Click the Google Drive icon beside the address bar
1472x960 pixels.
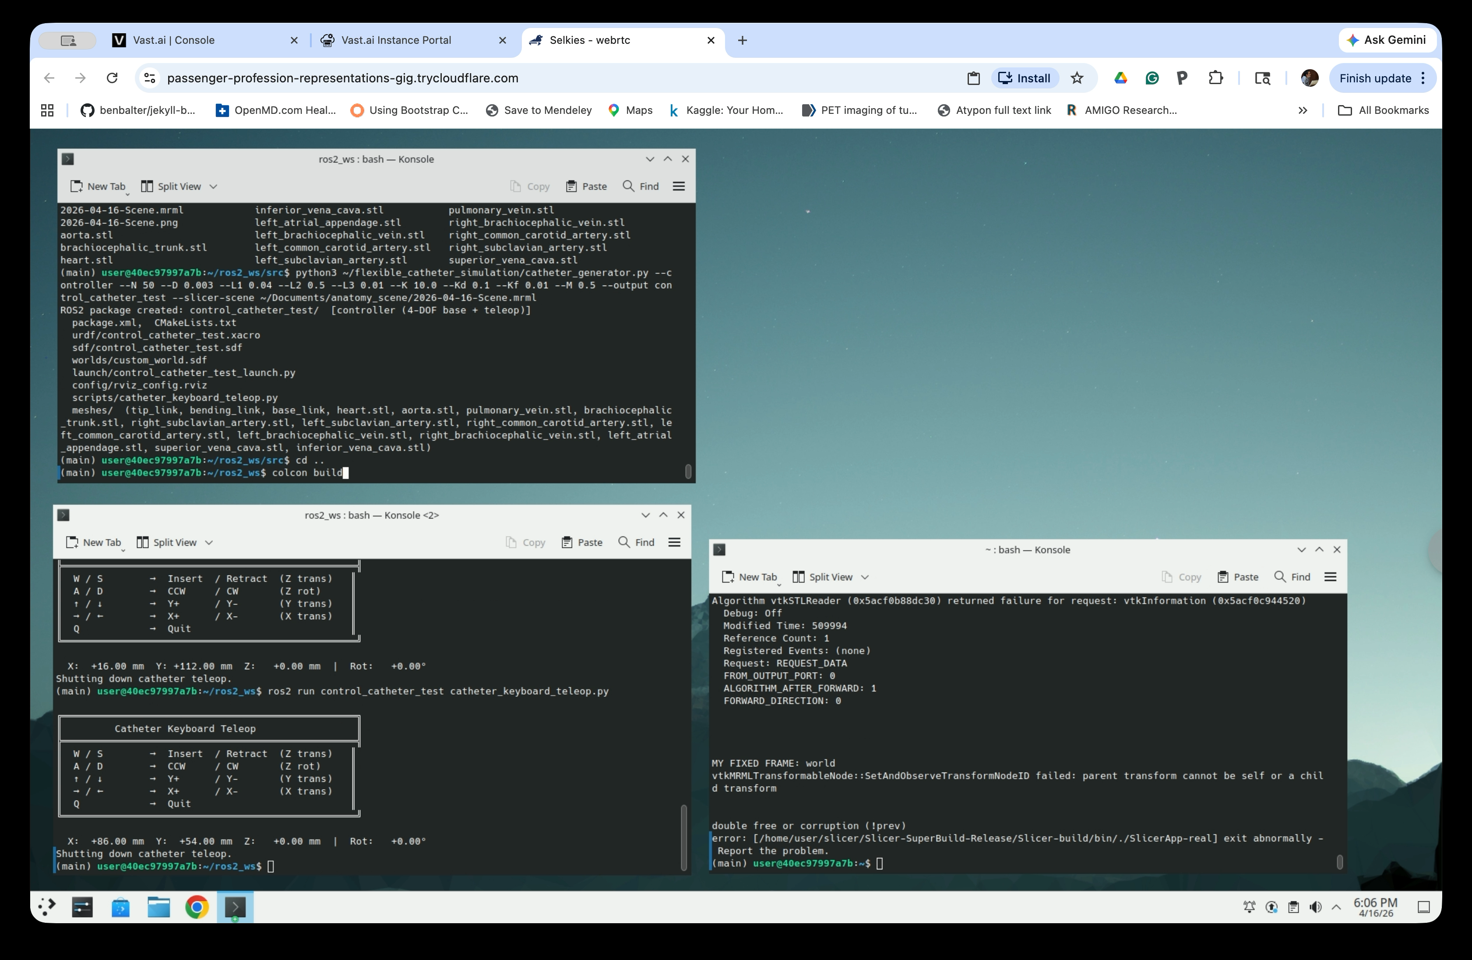pos(1120,78)
